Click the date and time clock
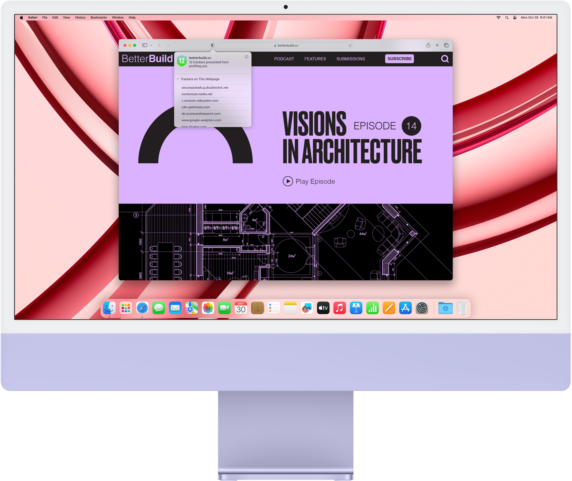 [x=536, y=17]
